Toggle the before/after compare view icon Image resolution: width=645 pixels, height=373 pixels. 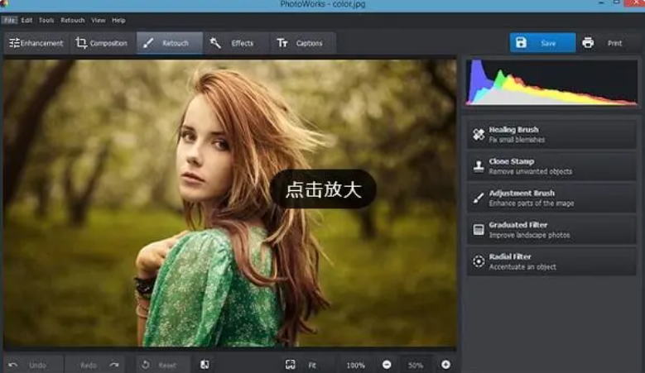(x=205, y=365)
